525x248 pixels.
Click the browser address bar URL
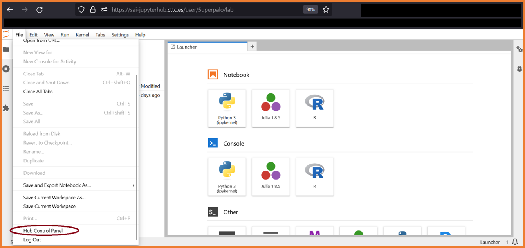click(172, 10)
